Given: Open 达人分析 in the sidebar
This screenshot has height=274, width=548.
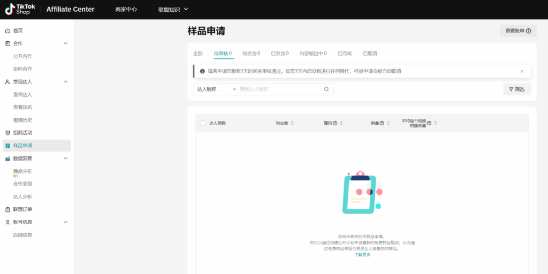Looking at the screenshot, I should pos(22,197).
